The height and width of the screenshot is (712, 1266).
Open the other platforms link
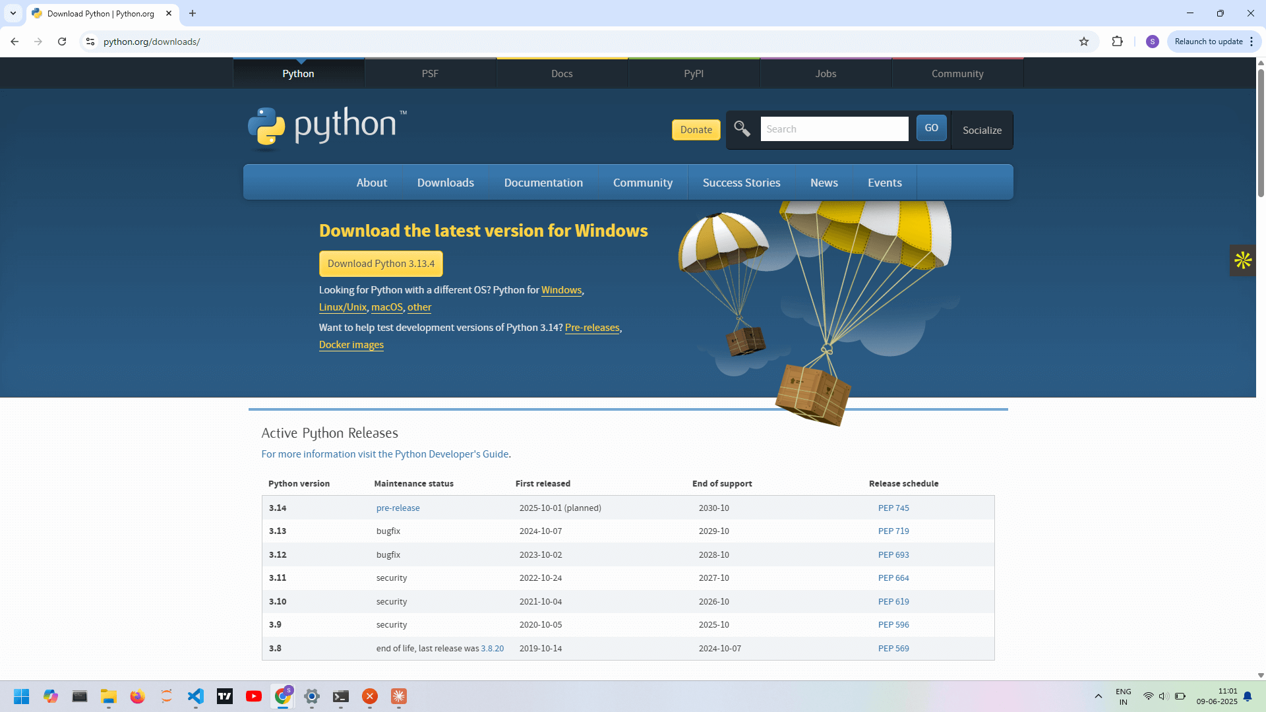pos(419,307)
